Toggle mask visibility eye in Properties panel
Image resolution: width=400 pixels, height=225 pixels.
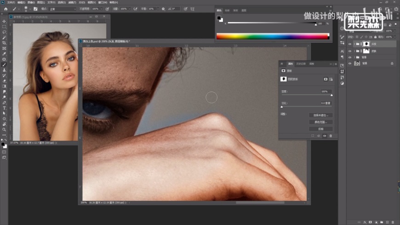pos(325,136)
